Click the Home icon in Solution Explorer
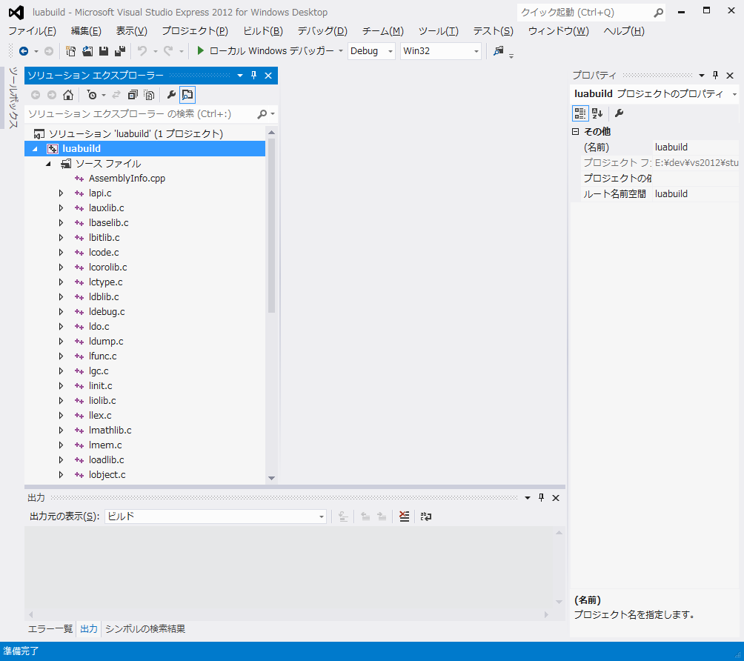This screenshot has height=661, width=744. tap(68, 95)
